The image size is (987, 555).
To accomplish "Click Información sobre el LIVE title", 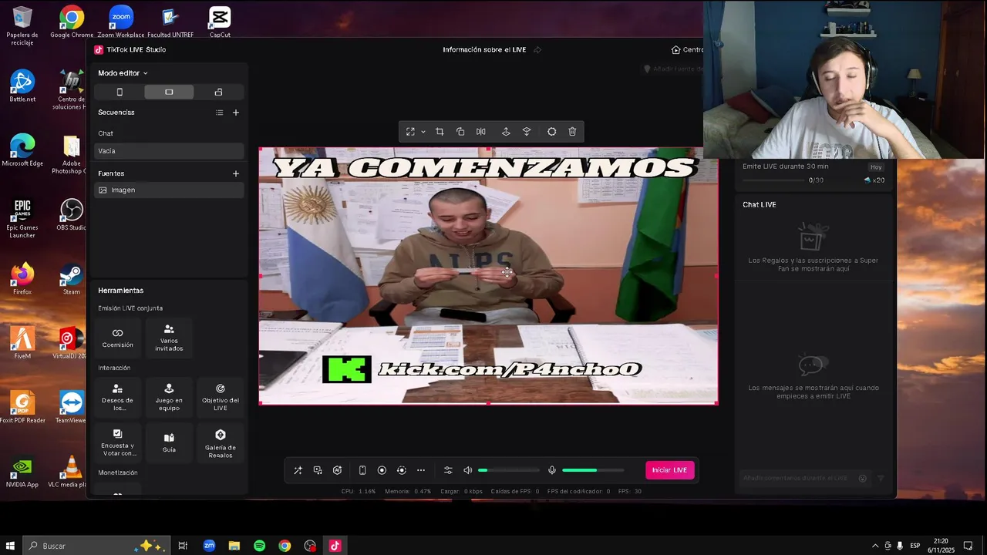I will click(484, 49).
